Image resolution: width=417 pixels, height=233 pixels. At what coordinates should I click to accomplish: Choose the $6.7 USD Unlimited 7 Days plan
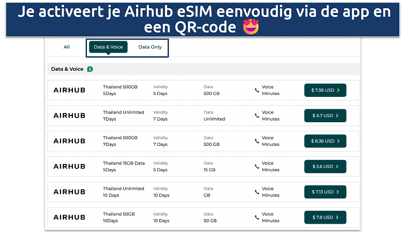point(325,115)
